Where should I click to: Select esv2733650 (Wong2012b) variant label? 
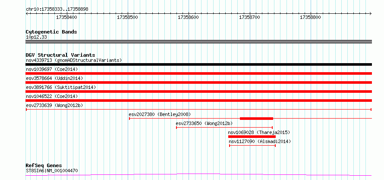(204, 123)
